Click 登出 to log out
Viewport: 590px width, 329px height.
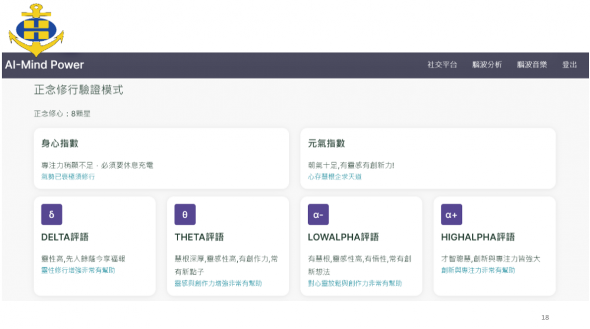(569, 65)
